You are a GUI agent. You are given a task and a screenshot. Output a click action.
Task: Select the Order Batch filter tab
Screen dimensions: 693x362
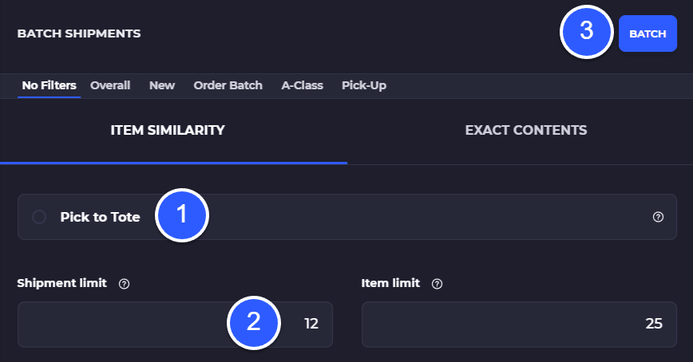pos(228,85)
